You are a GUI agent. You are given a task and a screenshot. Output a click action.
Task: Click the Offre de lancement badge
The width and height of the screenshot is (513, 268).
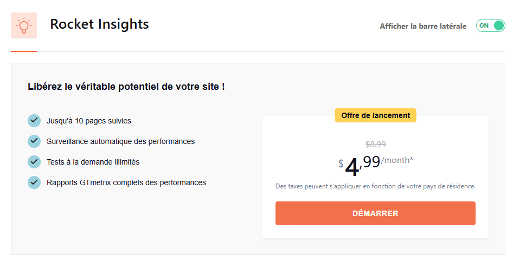click(x=375, y=115)
